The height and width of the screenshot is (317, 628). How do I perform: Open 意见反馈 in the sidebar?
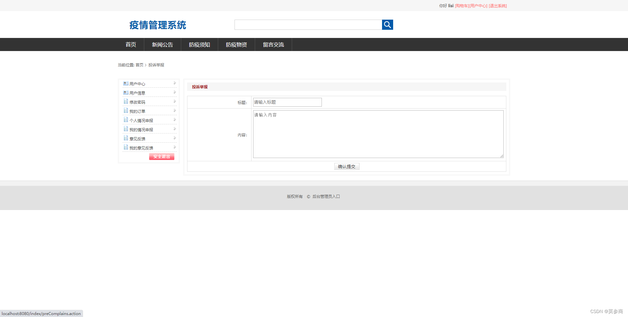pos(137,139)
